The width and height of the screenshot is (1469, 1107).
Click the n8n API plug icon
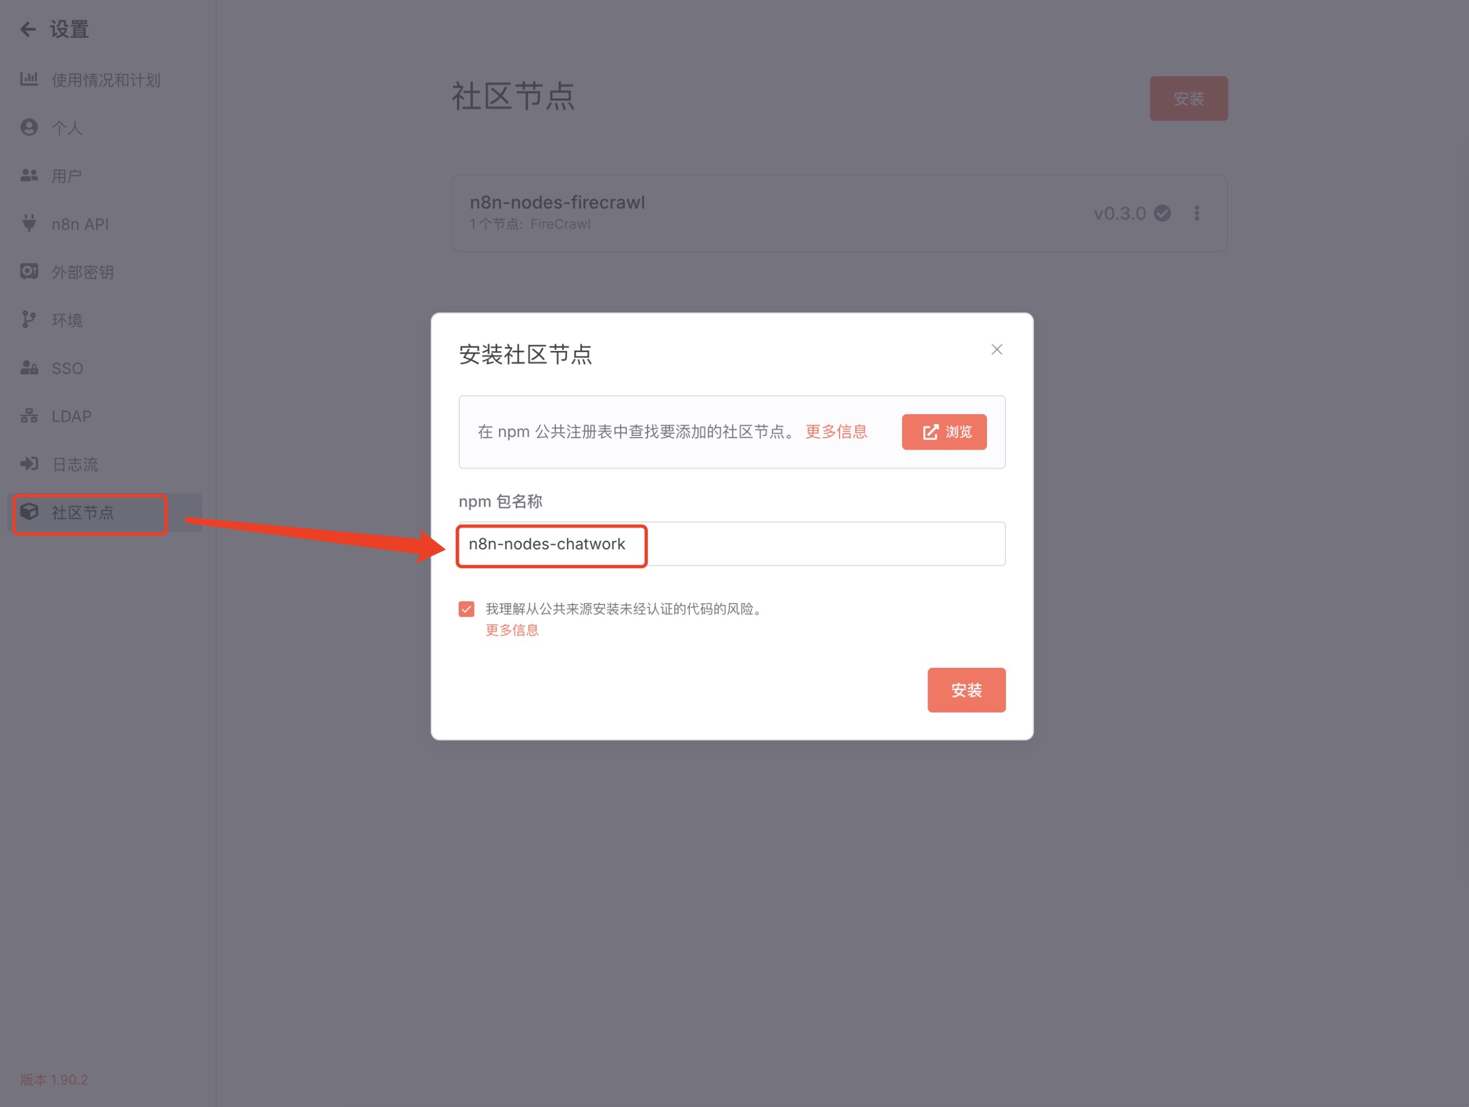[x=30, y=224]
